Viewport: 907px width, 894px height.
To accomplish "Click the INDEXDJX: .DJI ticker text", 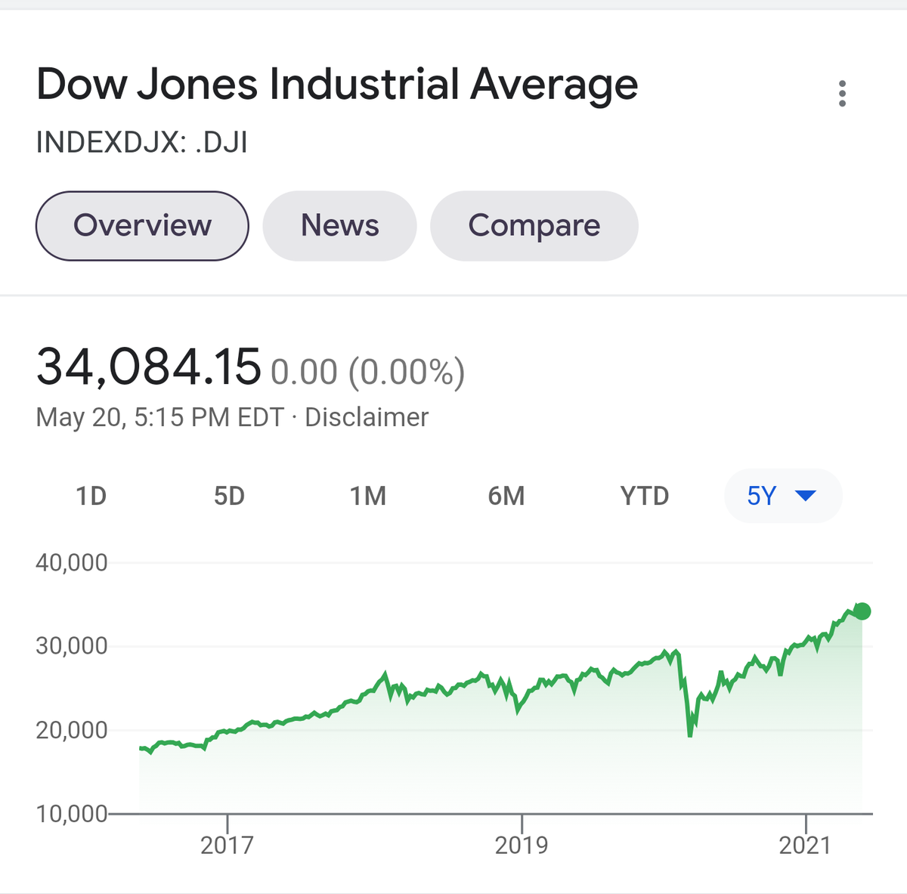I will coord(141,142).
